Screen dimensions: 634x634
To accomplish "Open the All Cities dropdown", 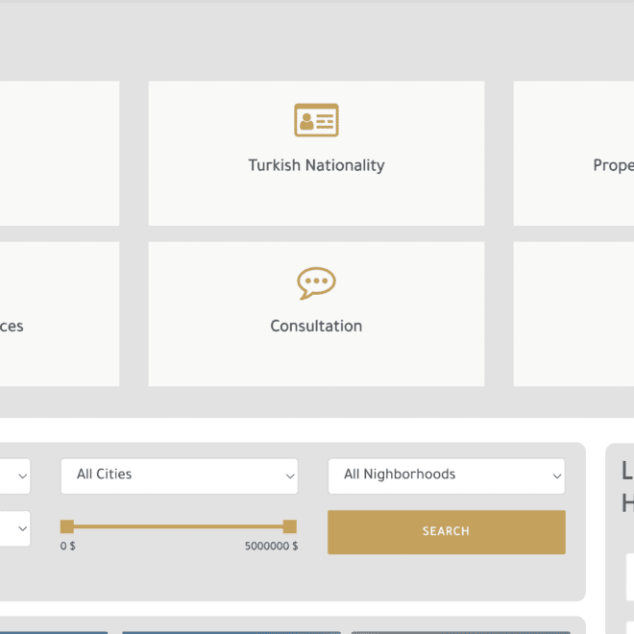I will pos(179,475).
